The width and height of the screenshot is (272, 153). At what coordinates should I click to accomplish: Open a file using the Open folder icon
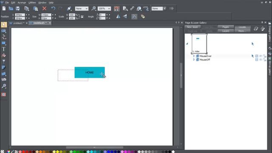[11, 8]
